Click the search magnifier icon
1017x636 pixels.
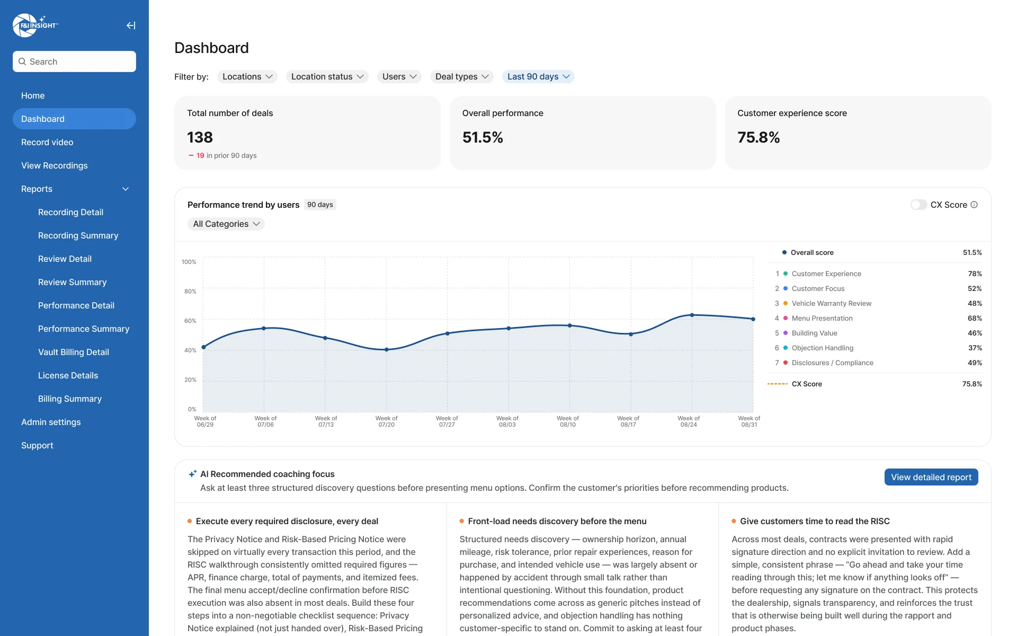(x=22, y=61)
